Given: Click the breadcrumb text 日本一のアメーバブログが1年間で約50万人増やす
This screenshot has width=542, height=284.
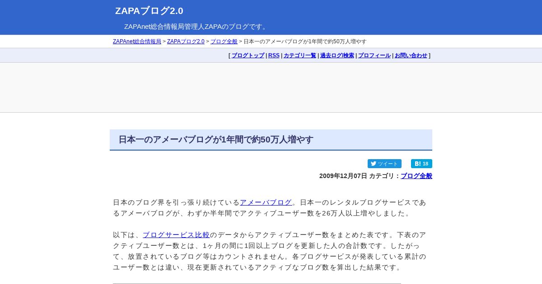Looking at the screenshot, I should pyautogui.click(x=305, y=41).
